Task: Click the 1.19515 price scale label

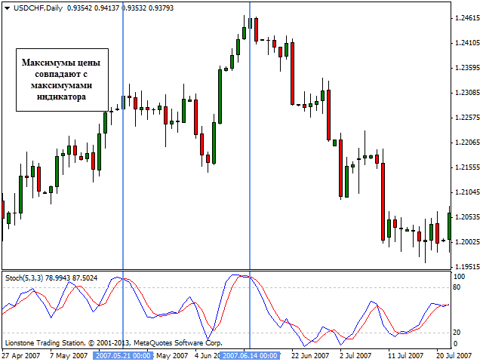Action: click(467, 266)
